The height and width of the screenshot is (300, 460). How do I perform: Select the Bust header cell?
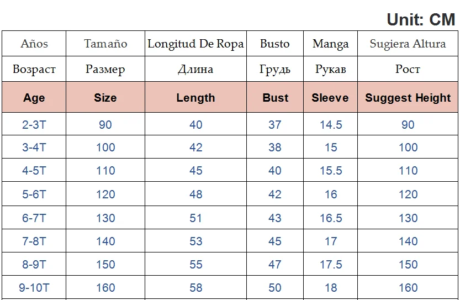click(275, 97)
